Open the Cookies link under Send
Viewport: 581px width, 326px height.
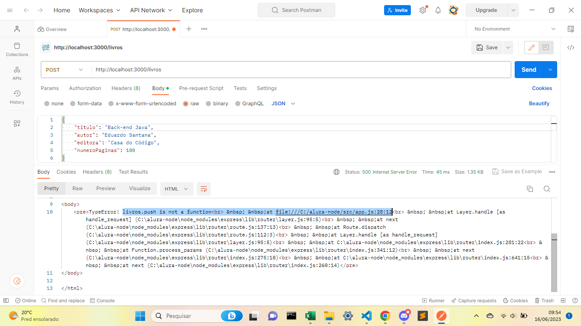coord(542,88)
